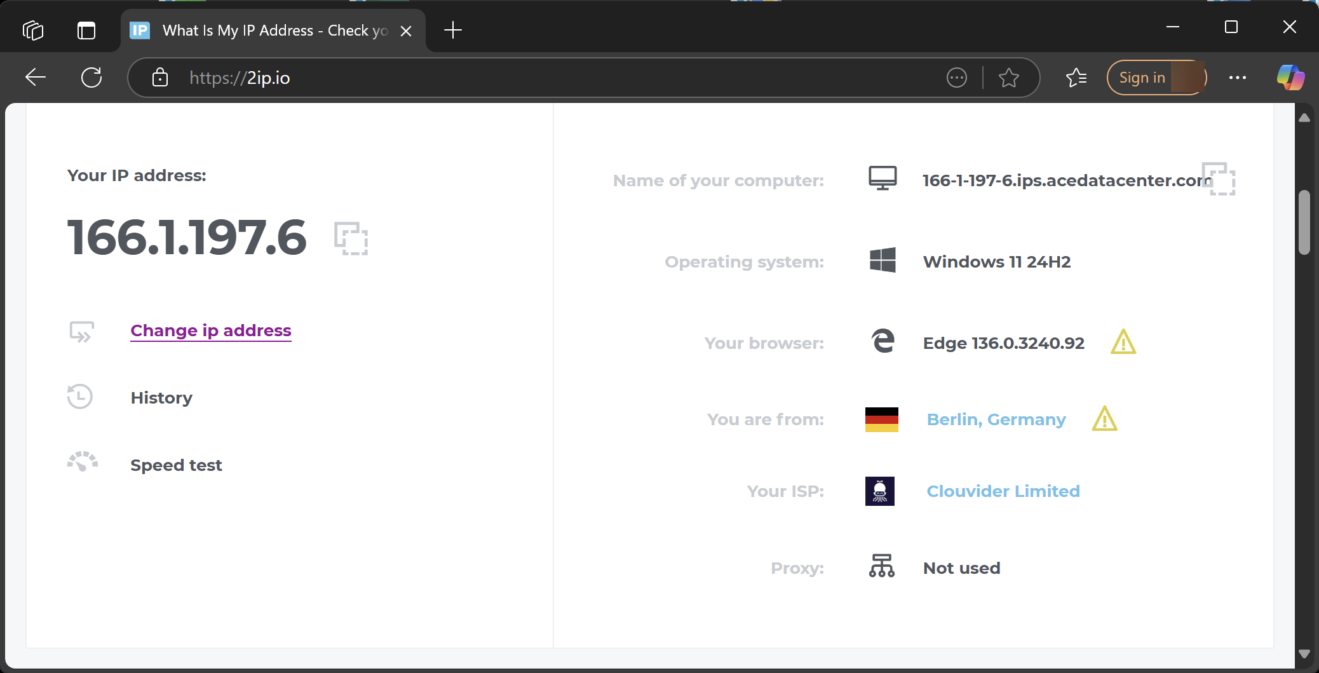This screenshot has height=673, width=1319.
Task: Add this page to favorites star
Action: click(1009, 78)
